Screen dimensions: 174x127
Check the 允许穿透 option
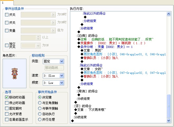(7, 114)
